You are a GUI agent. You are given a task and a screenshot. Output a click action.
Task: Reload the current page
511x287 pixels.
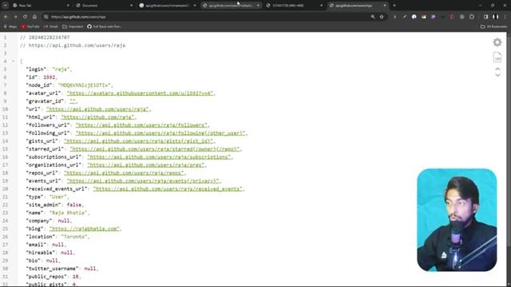(x=25, y=17)
